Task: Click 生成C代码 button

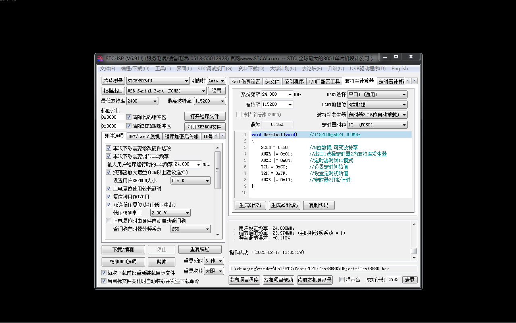Action: [250, 205]
